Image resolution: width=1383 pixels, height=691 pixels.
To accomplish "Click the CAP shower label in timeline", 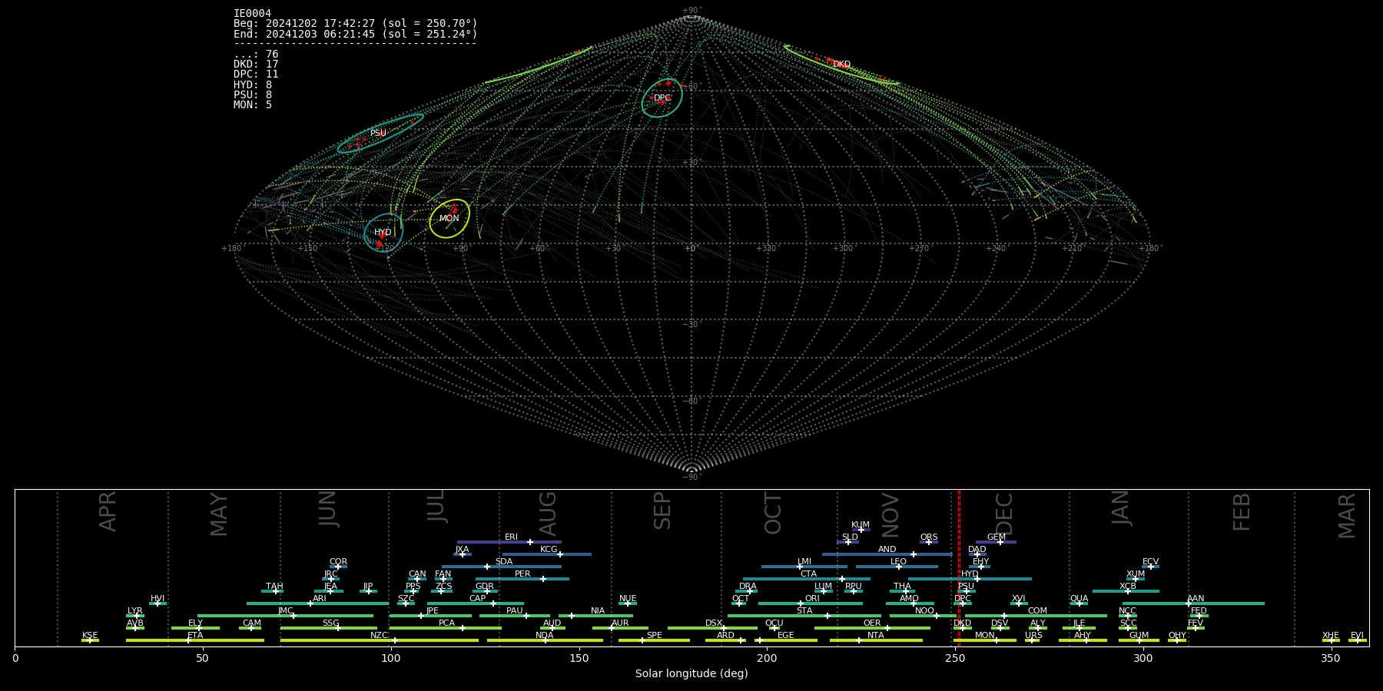I will (x=478, y=599).
